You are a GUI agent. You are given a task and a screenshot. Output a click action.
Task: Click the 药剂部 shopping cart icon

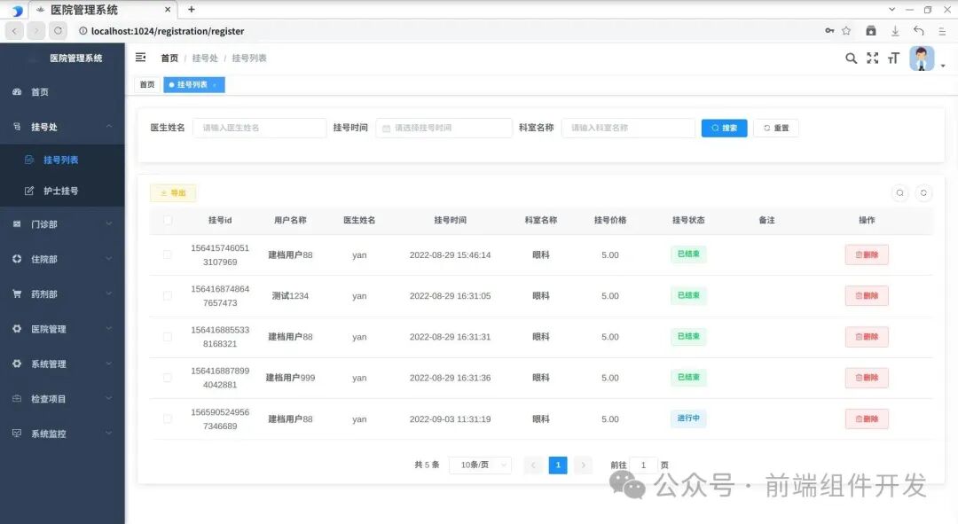(17, 293)
